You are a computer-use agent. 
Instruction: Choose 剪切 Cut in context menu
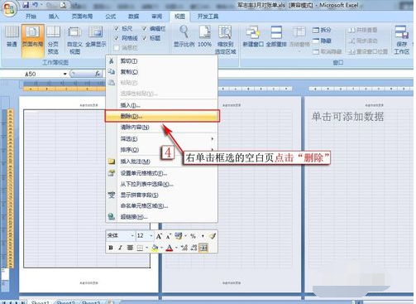(x=162, y=61)
